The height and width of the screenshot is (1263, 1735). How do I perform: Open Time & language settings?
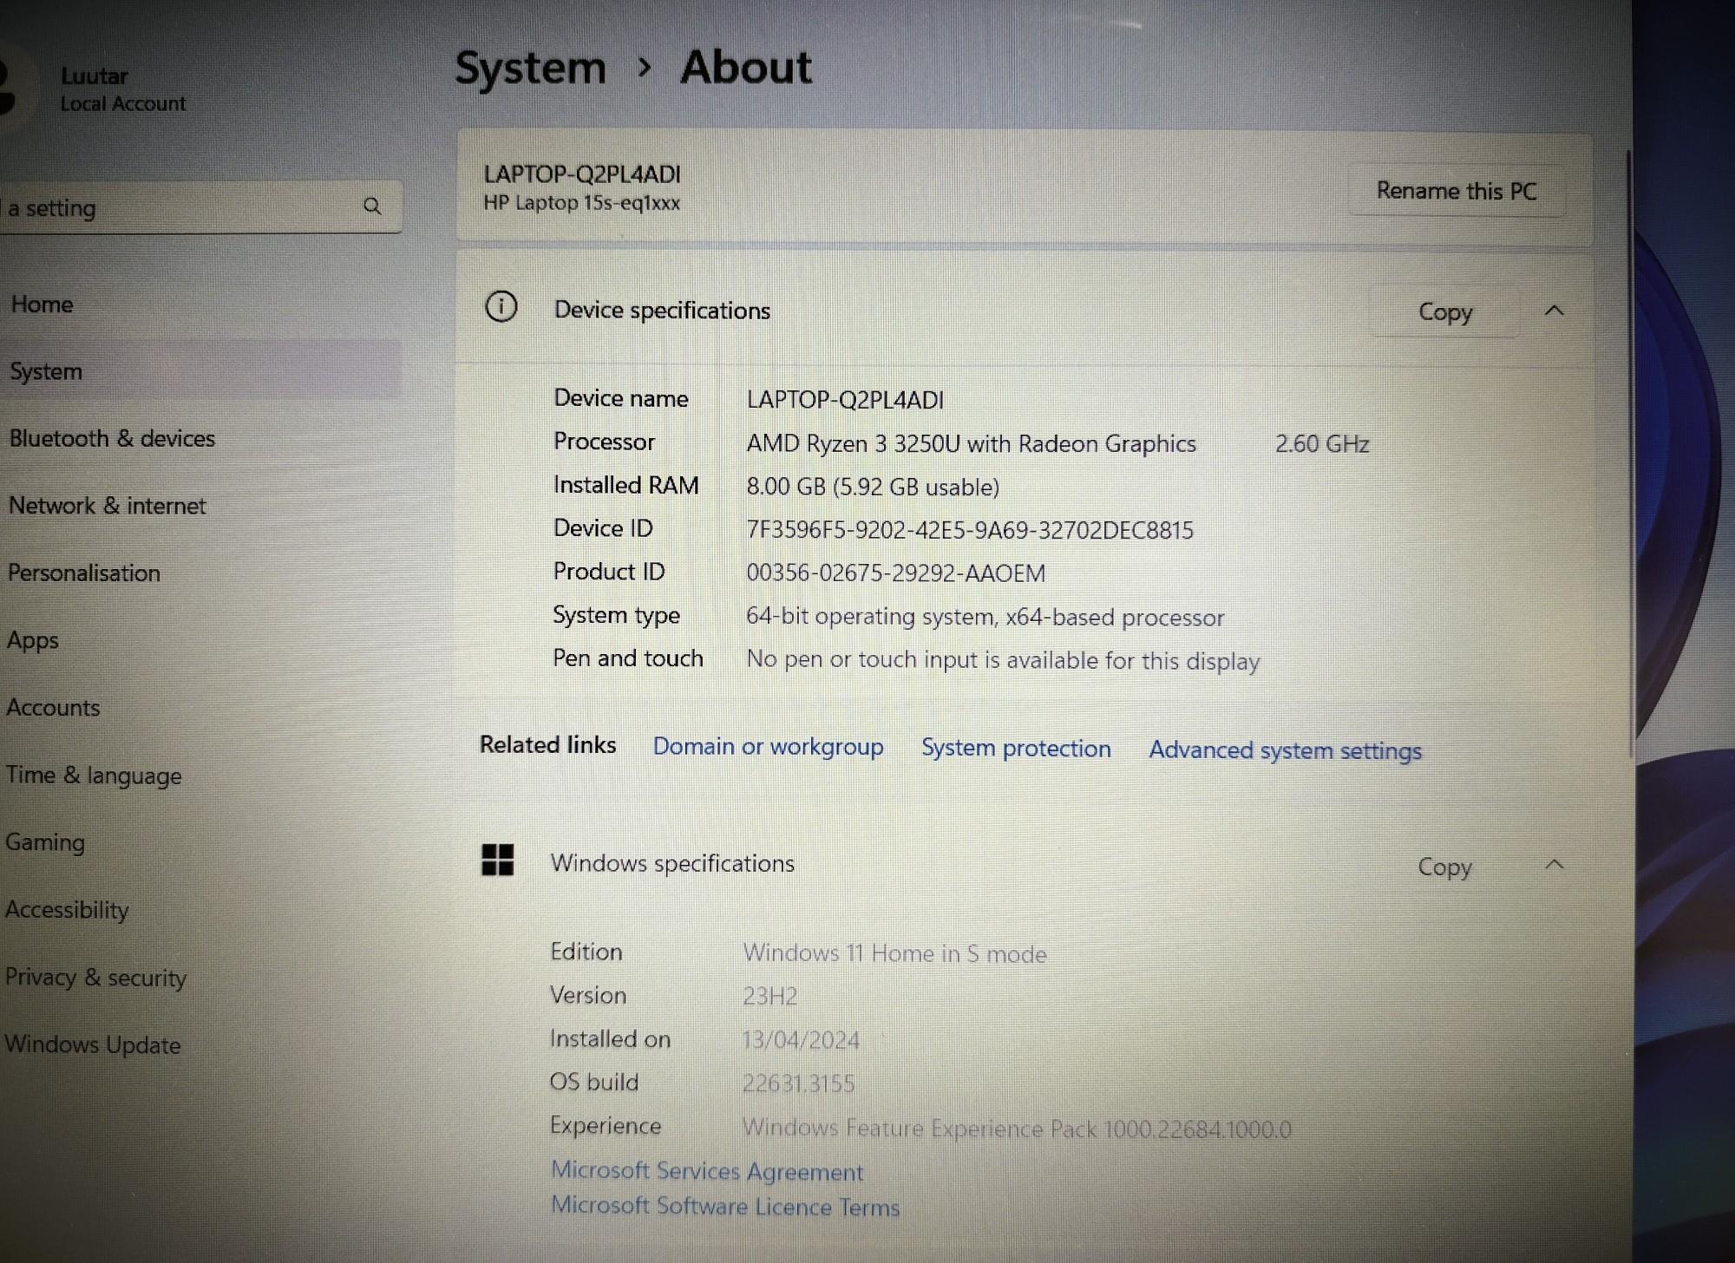(x=94, y=775)
